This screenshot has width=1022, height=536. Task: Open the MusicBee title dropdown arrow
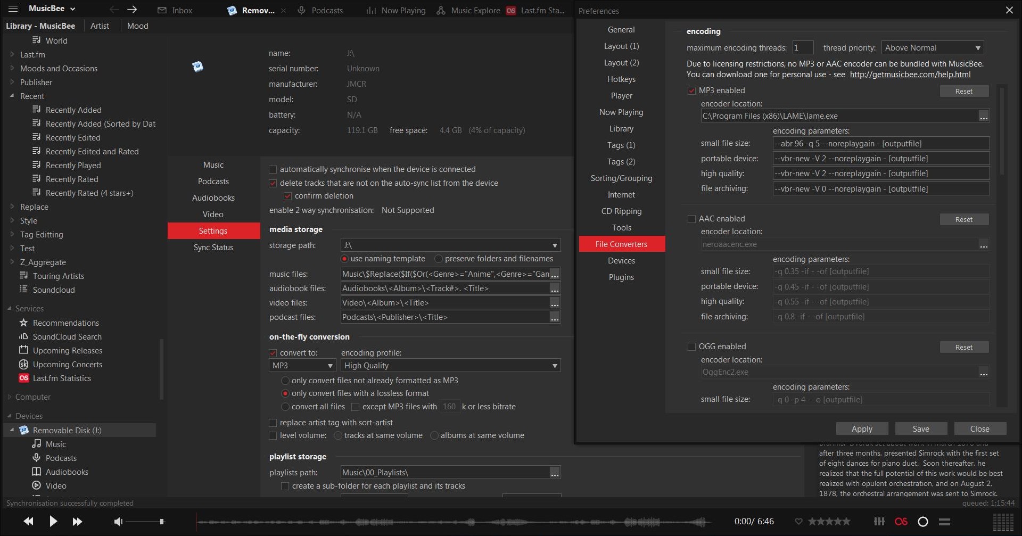[73, 9]
